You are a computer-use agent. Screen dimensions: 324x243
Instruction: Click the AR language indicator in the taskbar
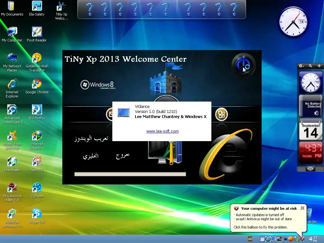pyautogui.click(x=250, y=239)
